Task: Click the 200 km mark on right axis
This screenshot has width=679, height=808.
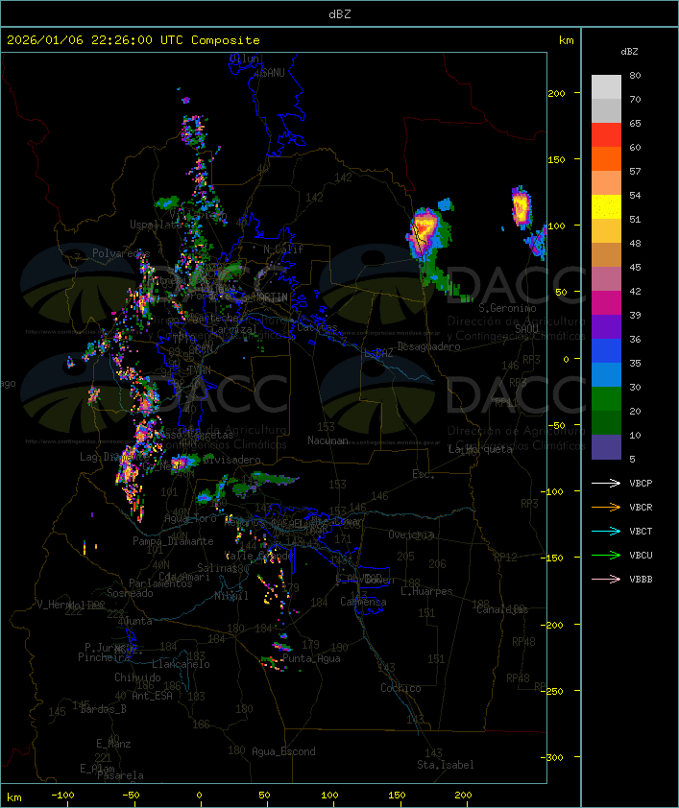Action: pyautogui.click(x=556, y=93)
